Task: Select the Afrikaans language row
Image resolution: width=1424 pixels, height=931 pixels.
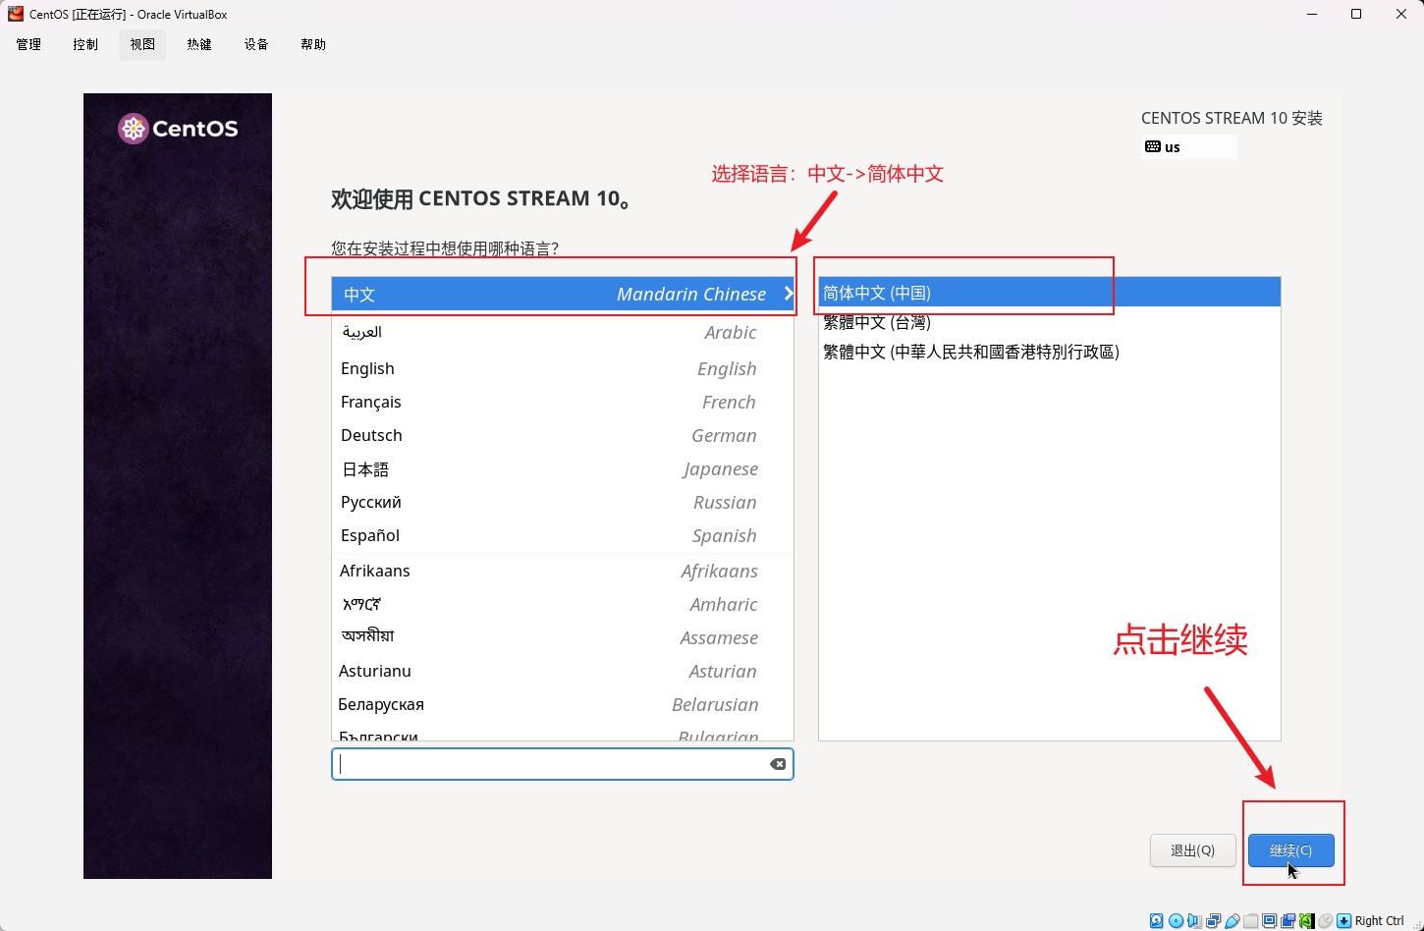Action: (x=563, y=571)
